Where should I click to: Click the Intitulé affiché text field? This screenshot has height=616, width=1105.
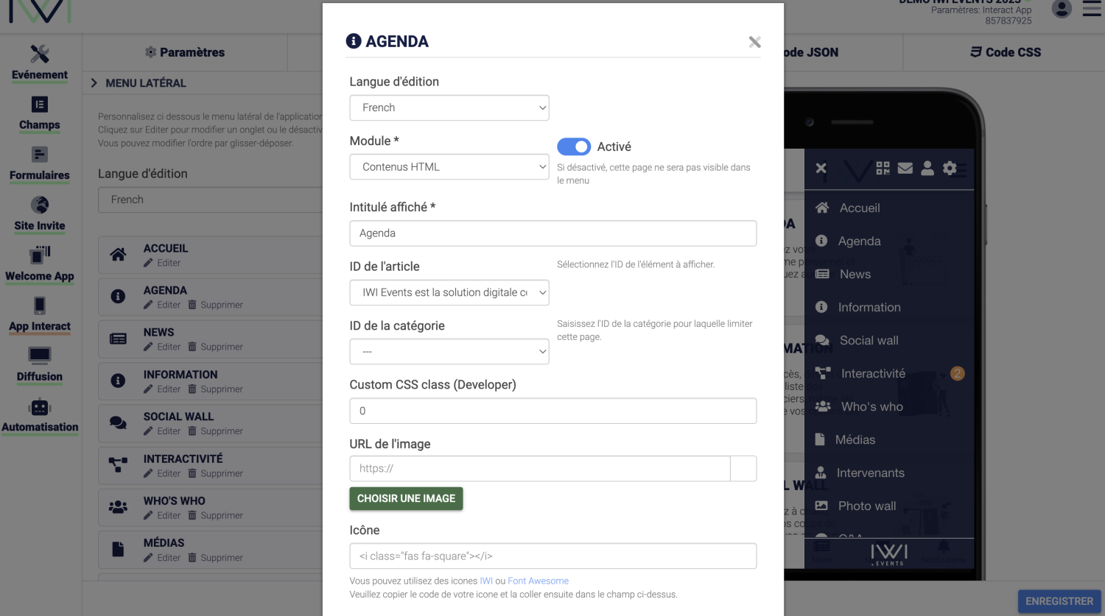(x=553, y=233)
